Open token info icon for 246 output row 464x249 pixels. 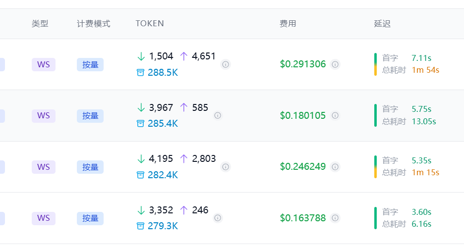pos(218,218)
